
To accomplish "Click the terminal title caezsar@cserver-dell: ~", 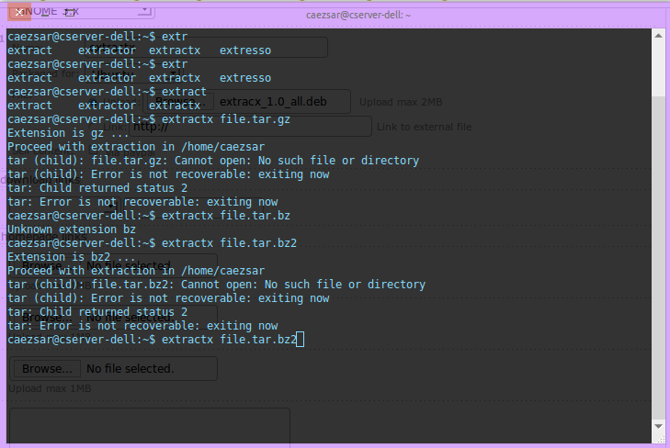I will coord(358,15).
